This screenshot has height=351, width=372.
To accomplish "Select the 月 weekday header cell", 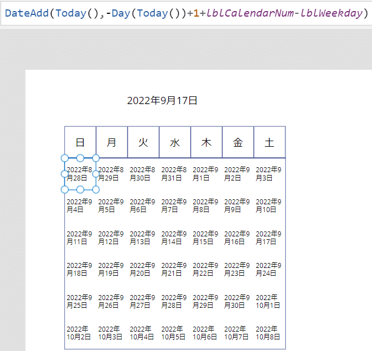I will tap(112, 142).
